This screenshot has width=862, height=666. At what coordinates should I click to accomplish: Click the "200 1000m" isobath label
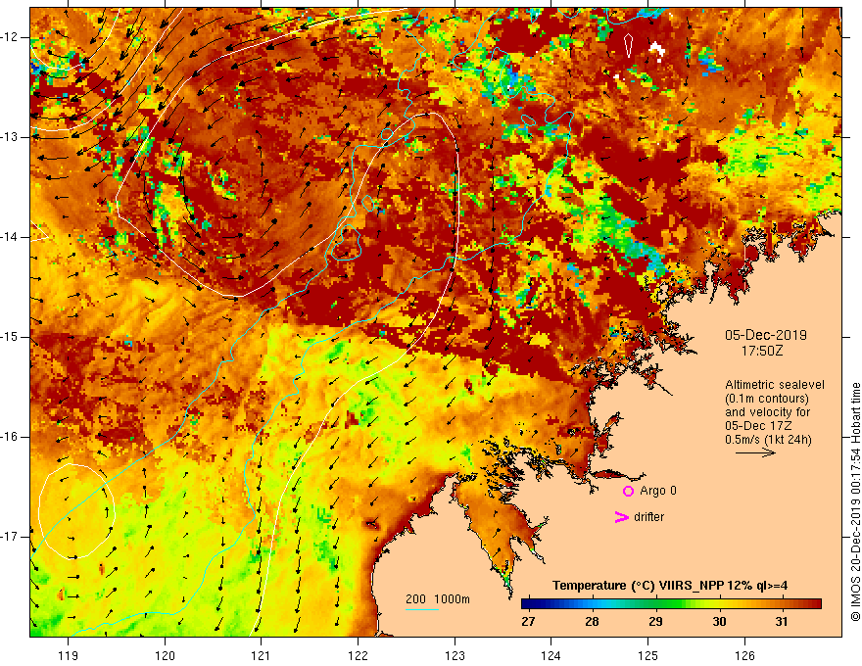pyautogui.click(x=438, y=599)
